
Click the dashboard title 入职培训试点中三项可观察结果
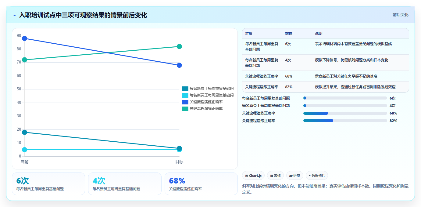click(83, 15)
